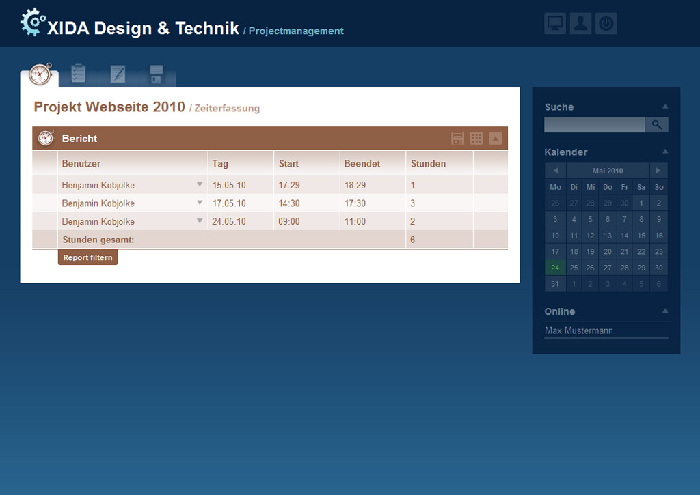This screenshot has width=700, height=495.
Task: Click the grid table icon in Bericht header
Action: [476, 138]
